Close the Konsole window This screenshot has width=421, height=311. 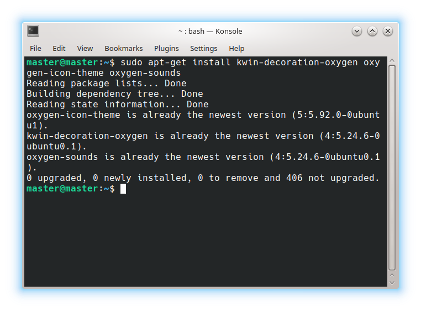click(388, 31)
